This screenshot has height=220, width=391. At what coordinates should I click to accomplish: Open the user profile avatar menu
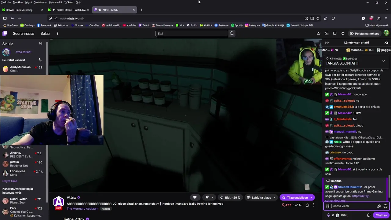[386, 34]
